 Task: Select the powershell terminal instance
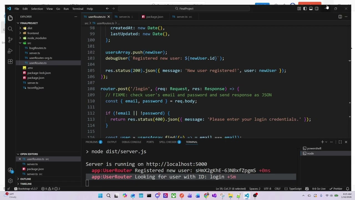click(x=326, y=148)
